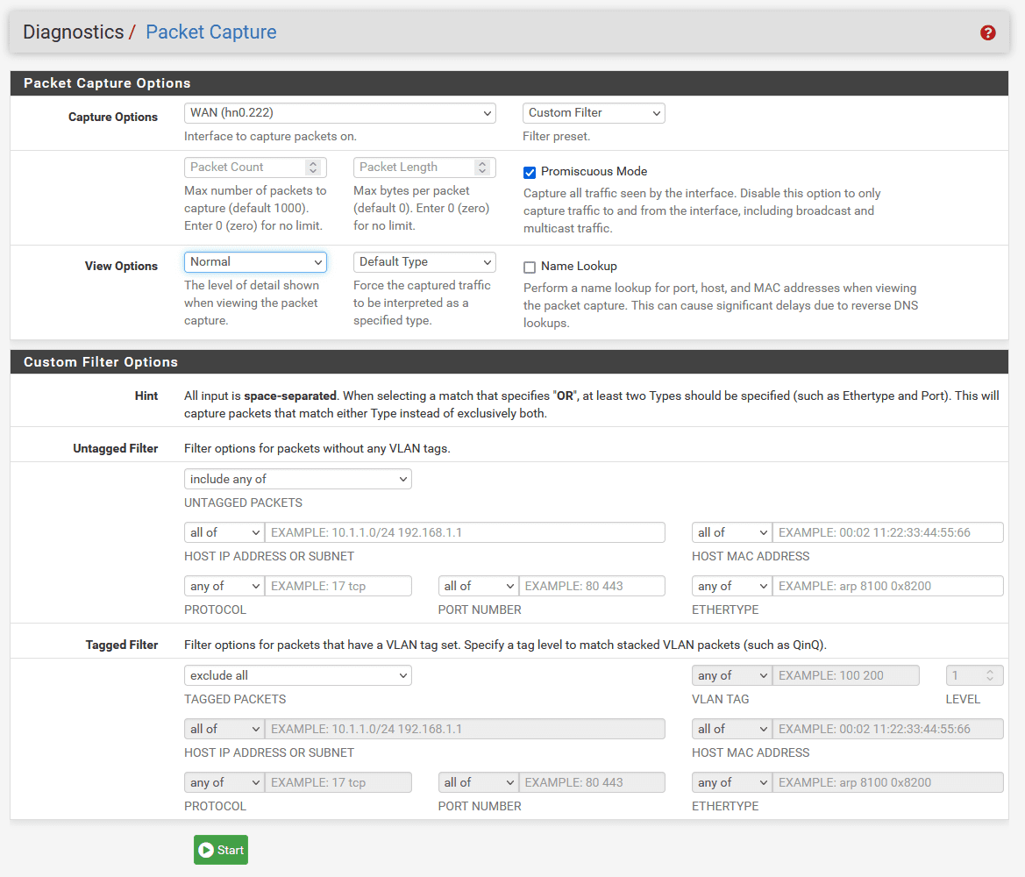This screenshot has height=877, width=1025.
Task: Click the Start capture button
Action: 221,850
